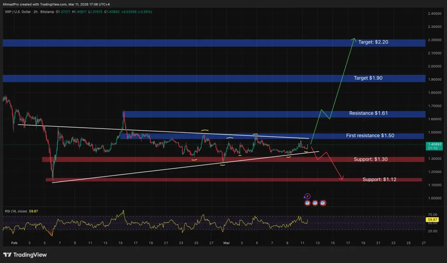
Task: Click the middle US flag economic event icon
Action: pyautogui.click(x=315, y=202)
